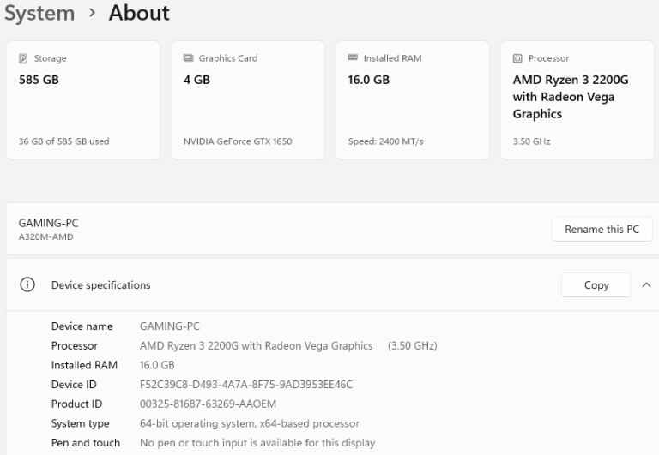
Task: Click the System type 64-bit value
Action: 249,423
